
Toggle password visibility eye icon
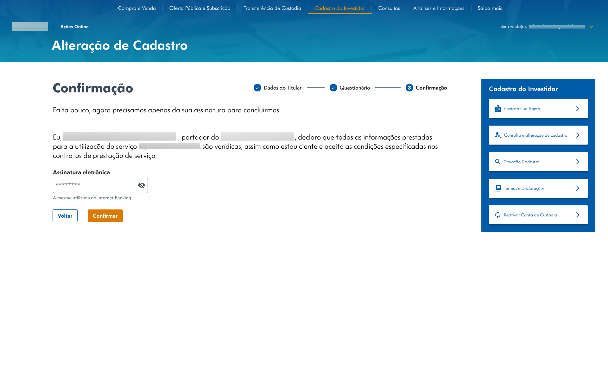(x=141, y=185)
